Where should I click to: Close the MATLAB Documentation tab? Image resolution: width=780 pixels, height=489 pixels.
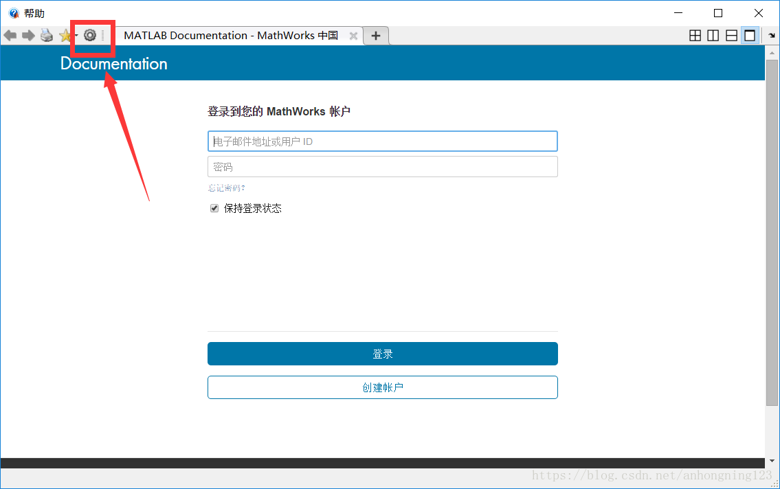353,35
